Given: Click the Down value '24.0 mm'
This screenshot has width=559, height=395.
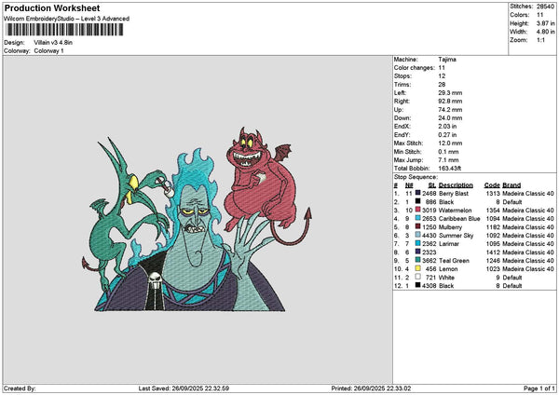Looking at the screenshot, I should click(x=450, y=118).
